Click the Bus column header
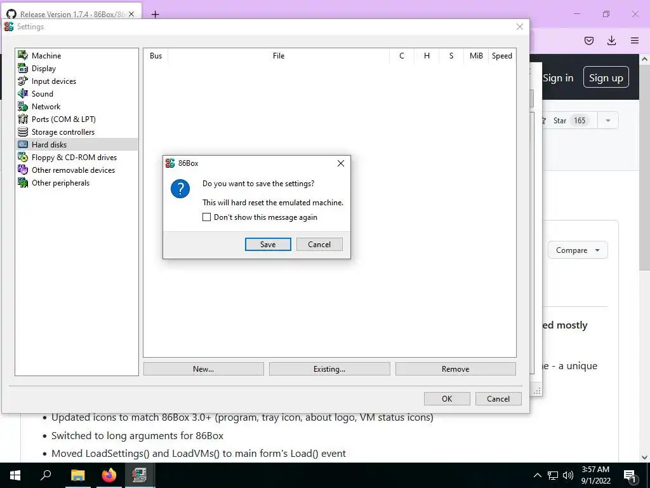The height and width of the screenshot is (488, 650). [156, 56]
